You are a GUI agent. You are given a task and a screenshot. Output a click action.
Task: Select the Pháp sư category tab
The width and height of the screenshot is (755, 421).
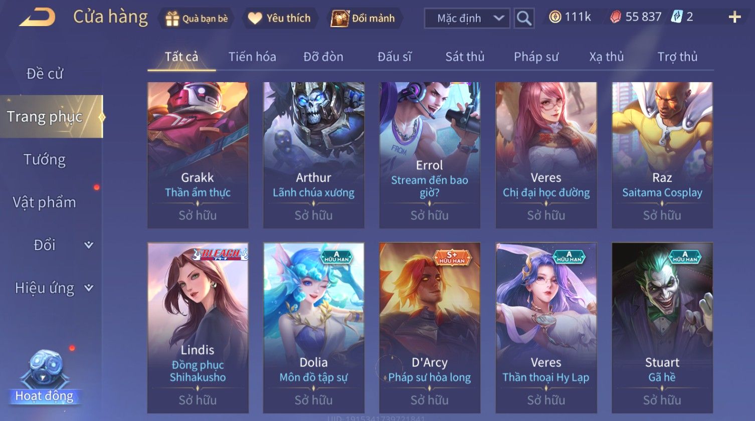point(536,57)
